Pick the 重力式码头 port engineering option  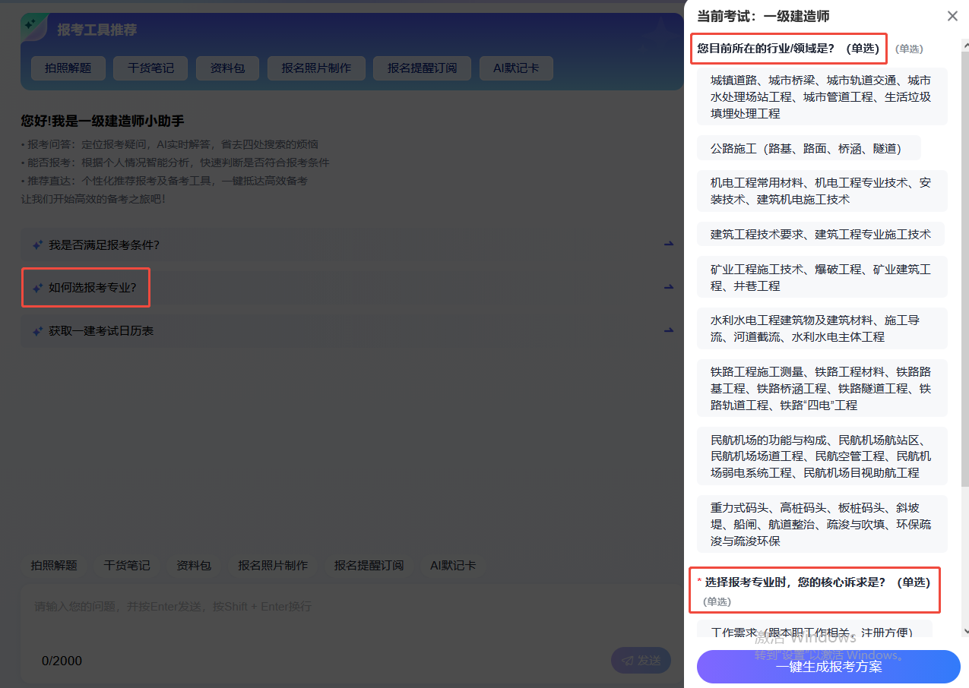coord(821,524)
